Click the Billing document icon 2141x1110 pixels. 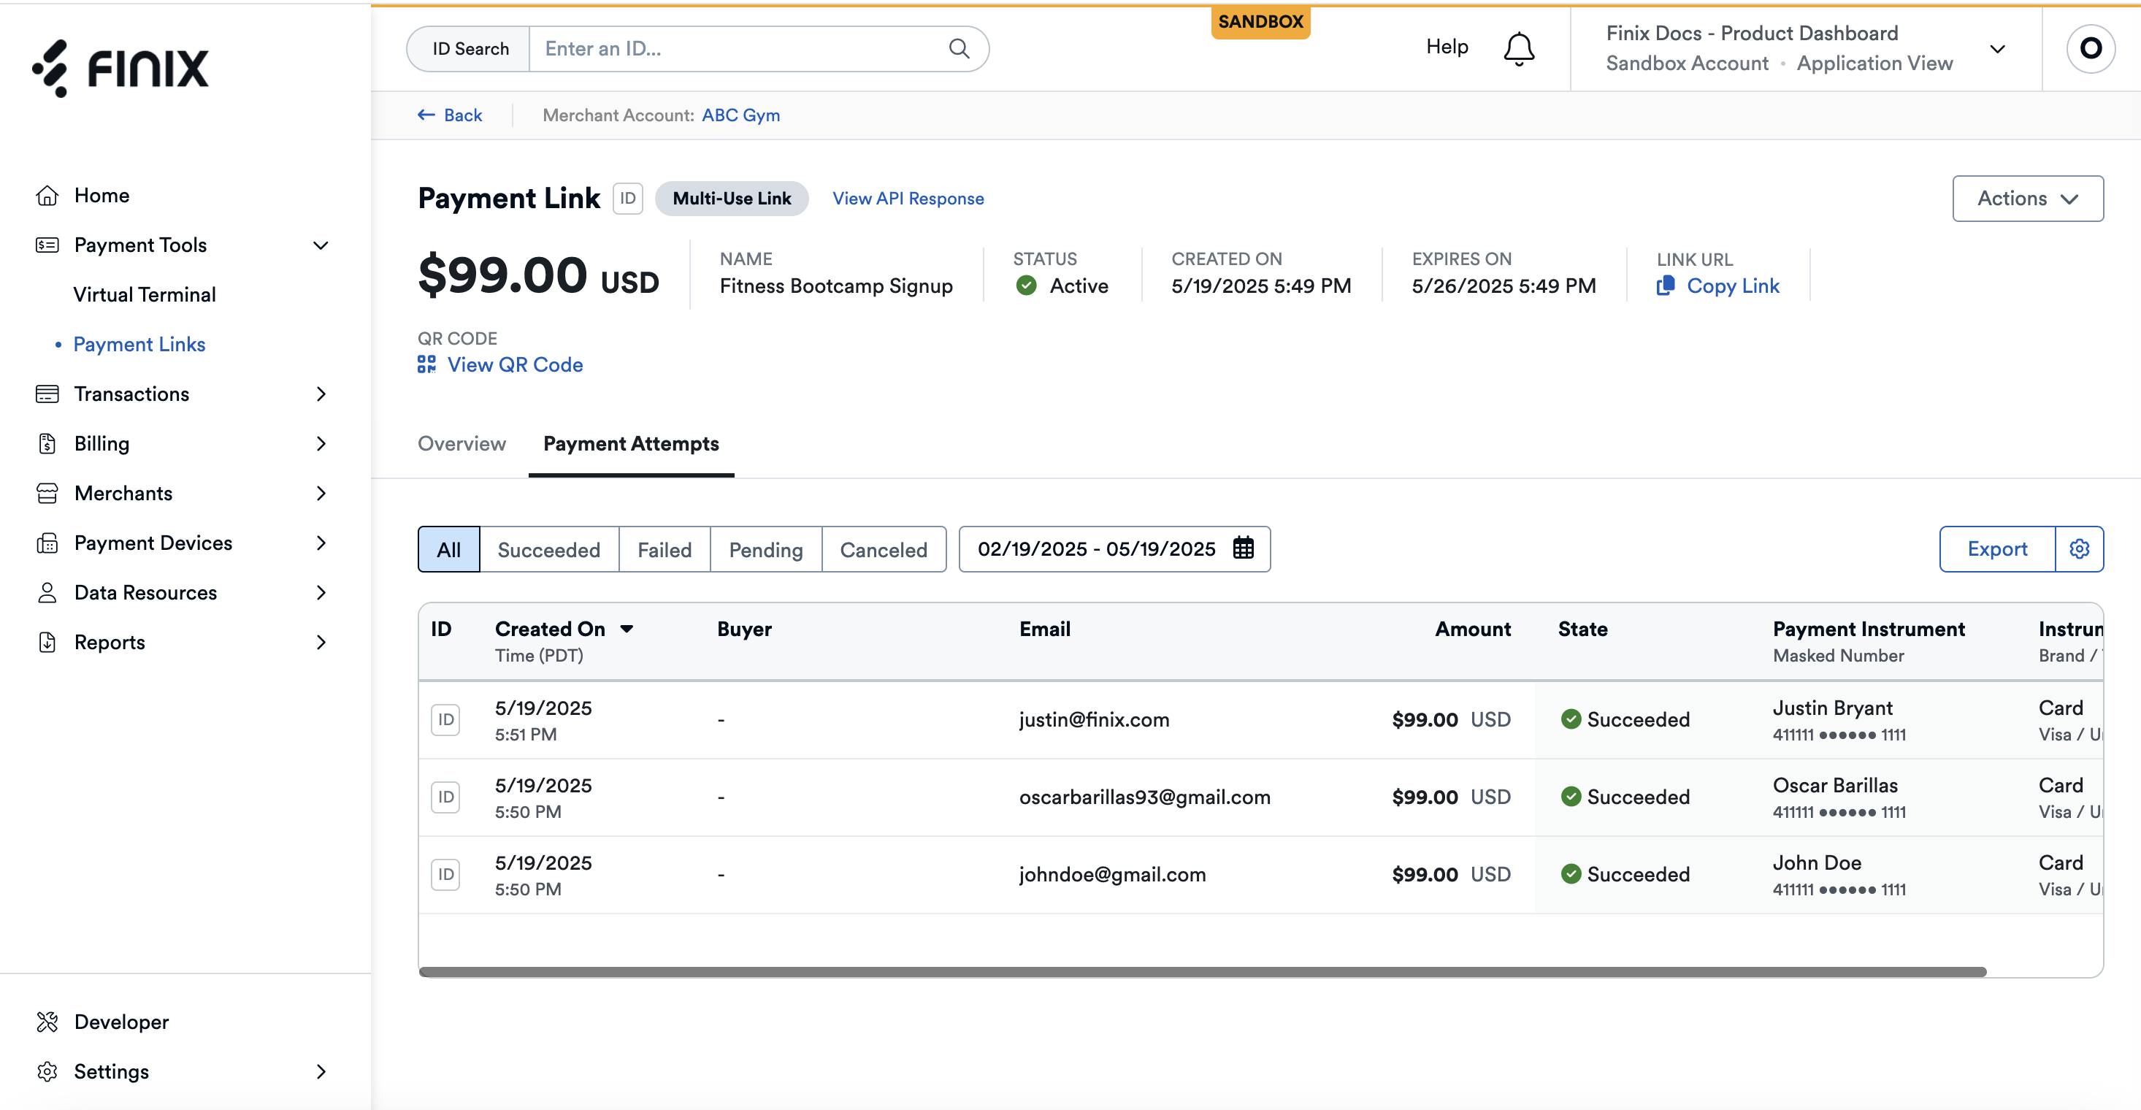[47, 444]
